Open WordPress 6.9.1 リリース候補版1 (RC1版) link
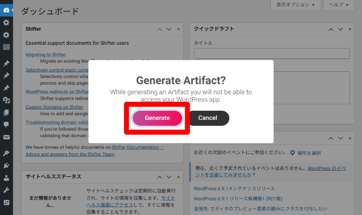Viewport: 362px width, 215px height. [238, 199]
